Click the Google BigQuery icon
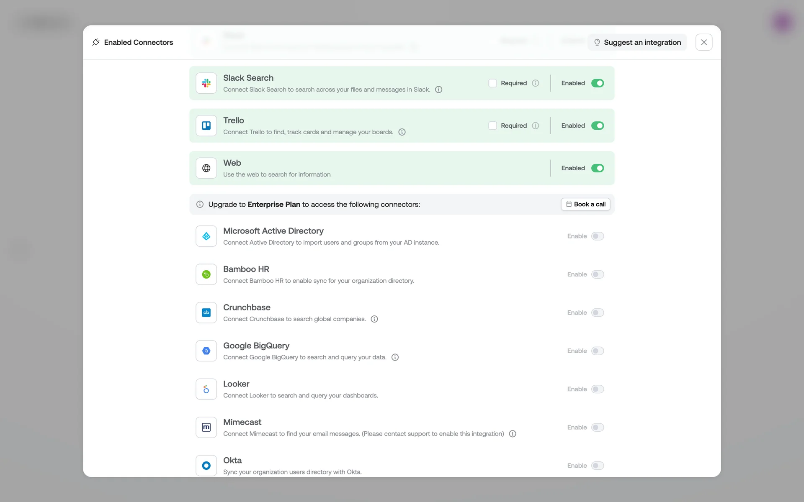 tap(206, 351)
